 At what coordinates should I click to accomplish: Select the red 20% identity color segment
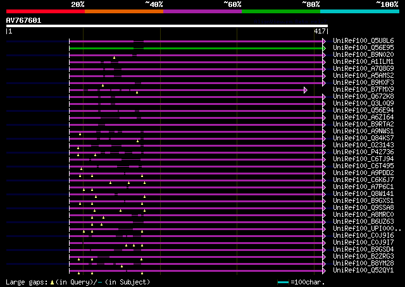pos(46,11)
